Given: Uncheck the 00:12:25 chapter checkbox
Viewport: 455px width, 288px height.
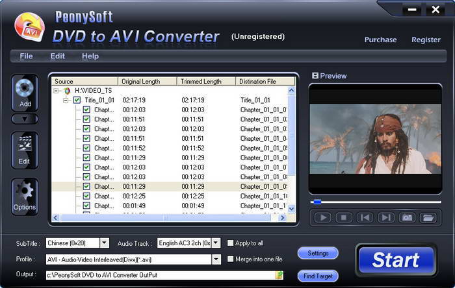Looking at the screenshot, I should tap(86, 196).
